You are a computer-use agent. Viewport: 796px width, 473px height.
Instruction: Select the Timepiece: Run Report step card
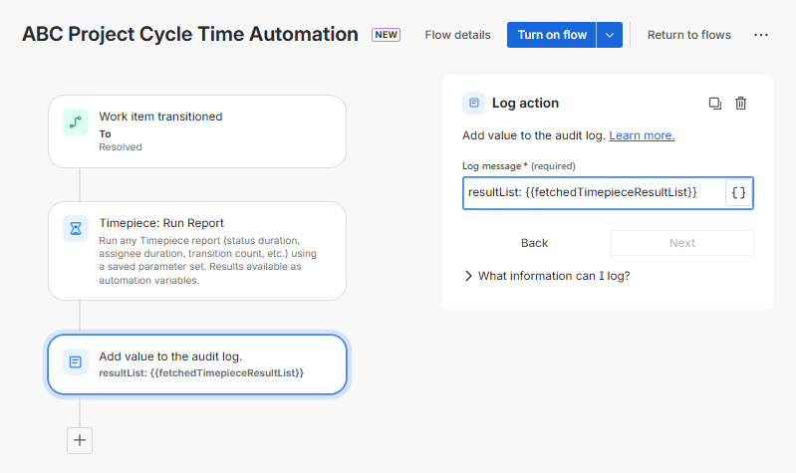(197, 251)
